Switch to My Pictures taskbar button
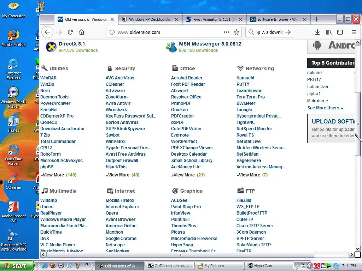362x271 pixels. click(x=219, y=266)
